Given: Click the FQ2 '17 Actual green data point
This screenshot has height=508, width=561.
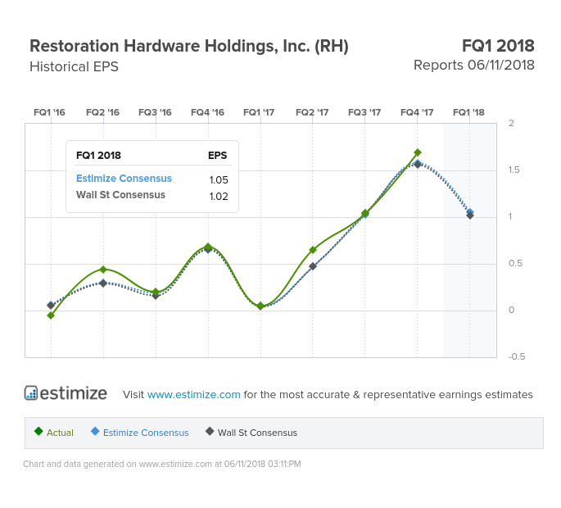Looking at the screenshot, I should tap(313, 250).
